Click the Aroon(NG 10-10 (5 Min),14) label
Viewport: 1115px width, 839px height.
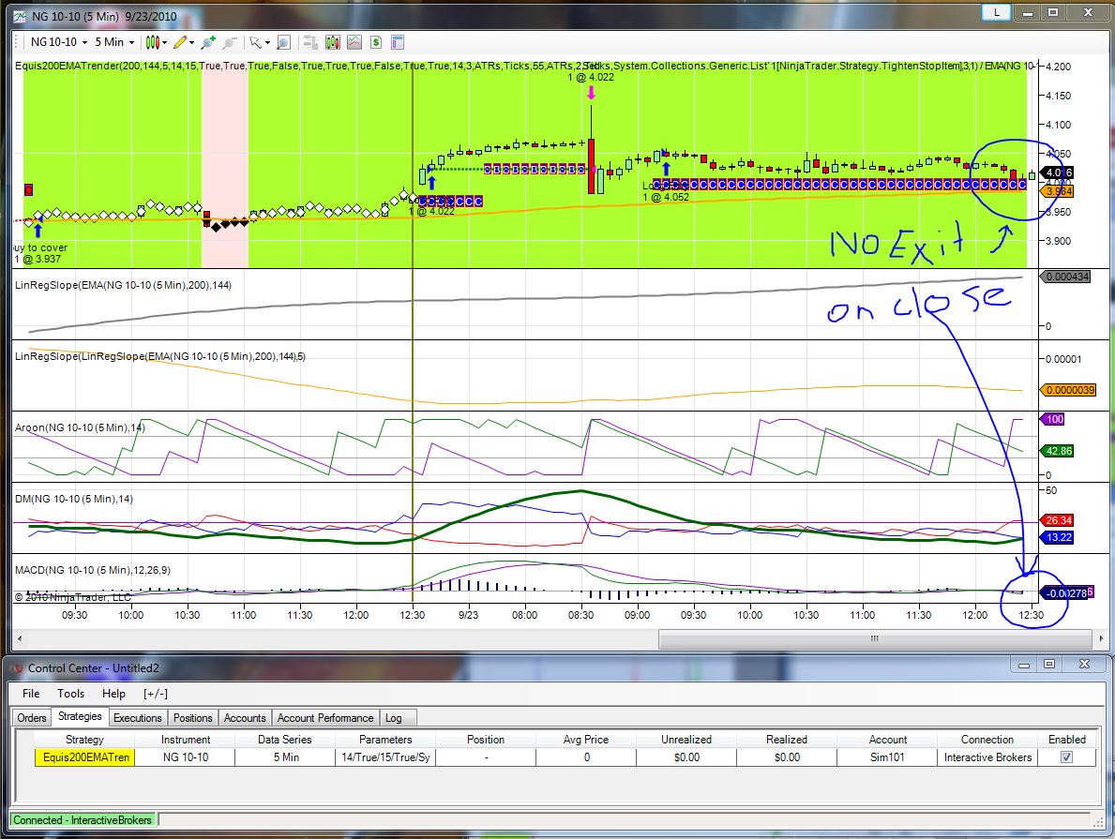80,428
